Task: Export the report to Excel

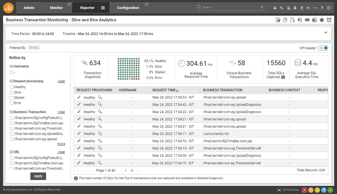Action: click(x=315, y=20)
